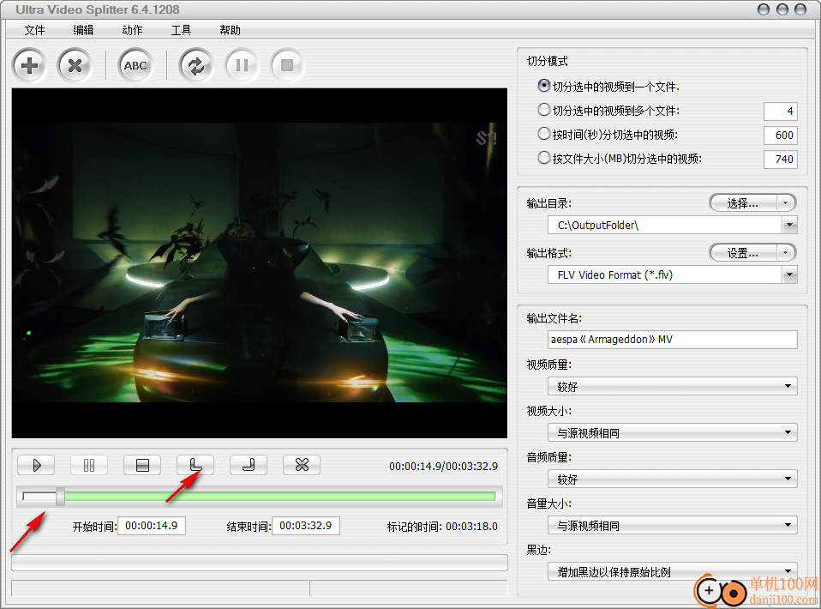Start splitting with the convert arrows icon
Viewport: 821px width, 609px height.
(196, 65)
